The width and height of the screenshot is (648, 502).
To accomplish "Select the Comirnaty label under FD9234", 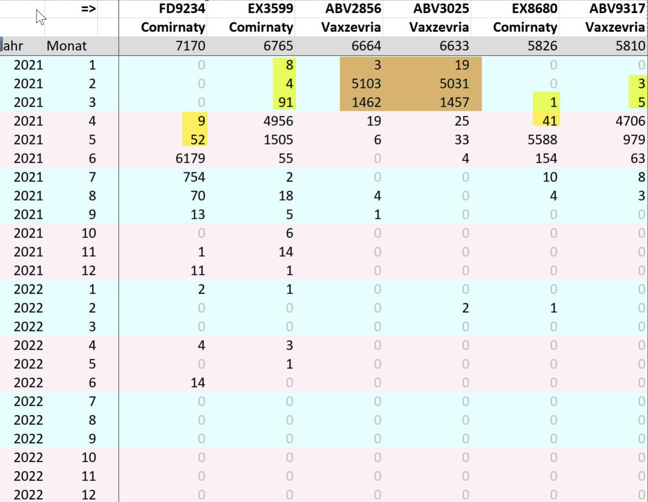I will click(173, 27).
